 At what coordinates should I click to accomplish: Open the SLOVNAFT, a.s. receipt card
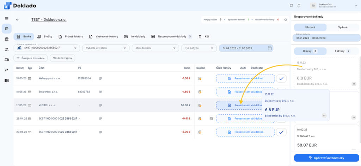pos(326,138)
